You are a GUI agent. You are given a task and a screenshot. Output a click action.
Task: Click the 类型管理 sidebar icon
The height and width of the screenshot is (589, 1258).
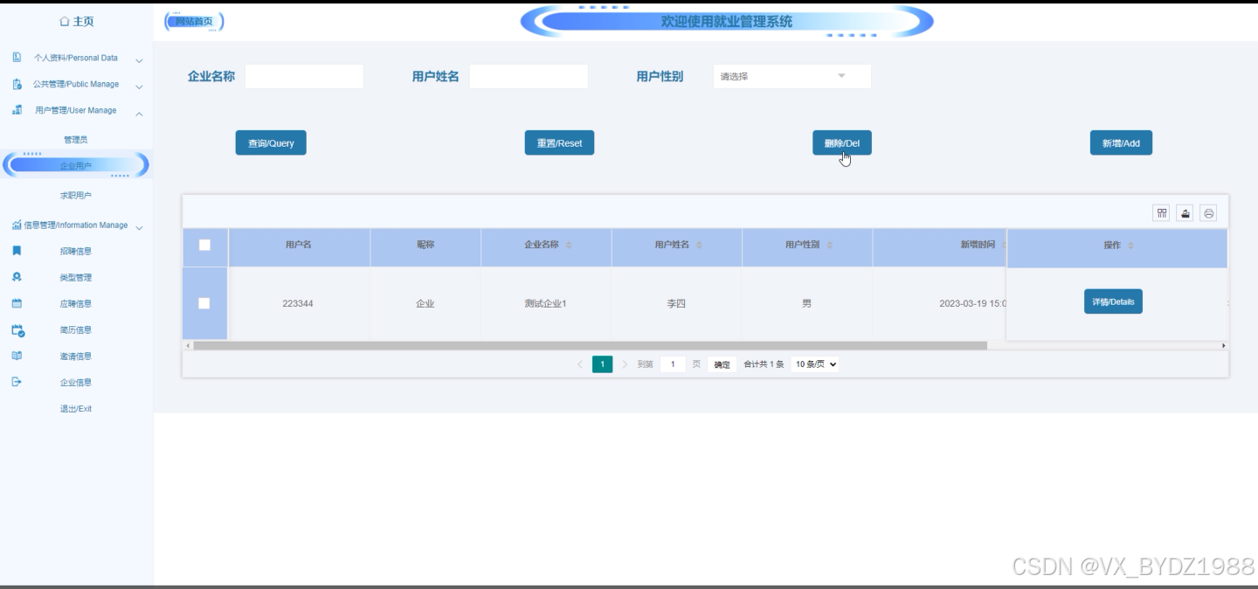17,277
